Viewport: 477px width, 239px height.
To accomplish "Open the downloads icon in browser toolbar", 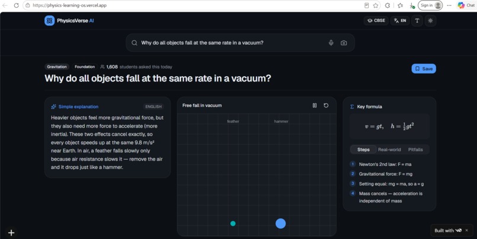I will (x=412, y=5).
